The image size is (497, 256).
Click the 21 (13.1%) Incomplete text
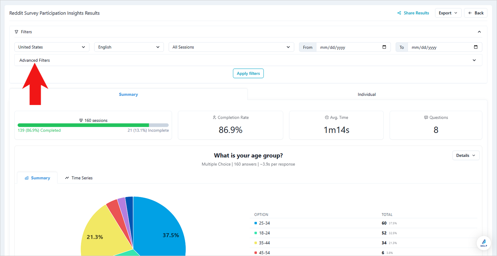tap(148, 130)
